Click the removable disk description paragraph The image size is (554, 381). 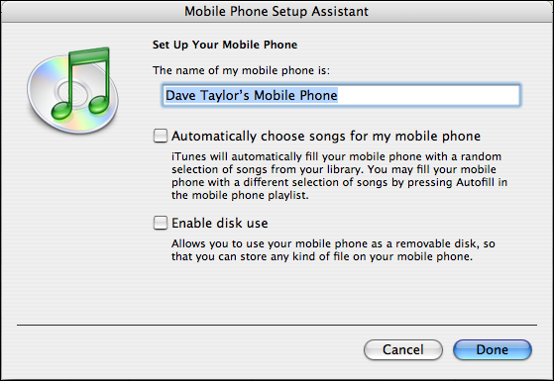333,249
